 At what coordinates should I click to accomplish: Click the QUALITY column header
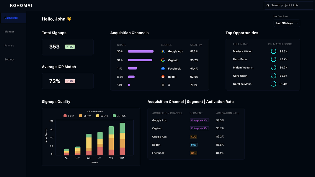click(196, 45)
